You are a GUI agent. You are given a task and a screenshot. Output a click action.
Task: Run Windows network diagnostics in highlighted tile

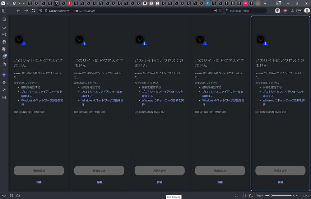point(284,102)
